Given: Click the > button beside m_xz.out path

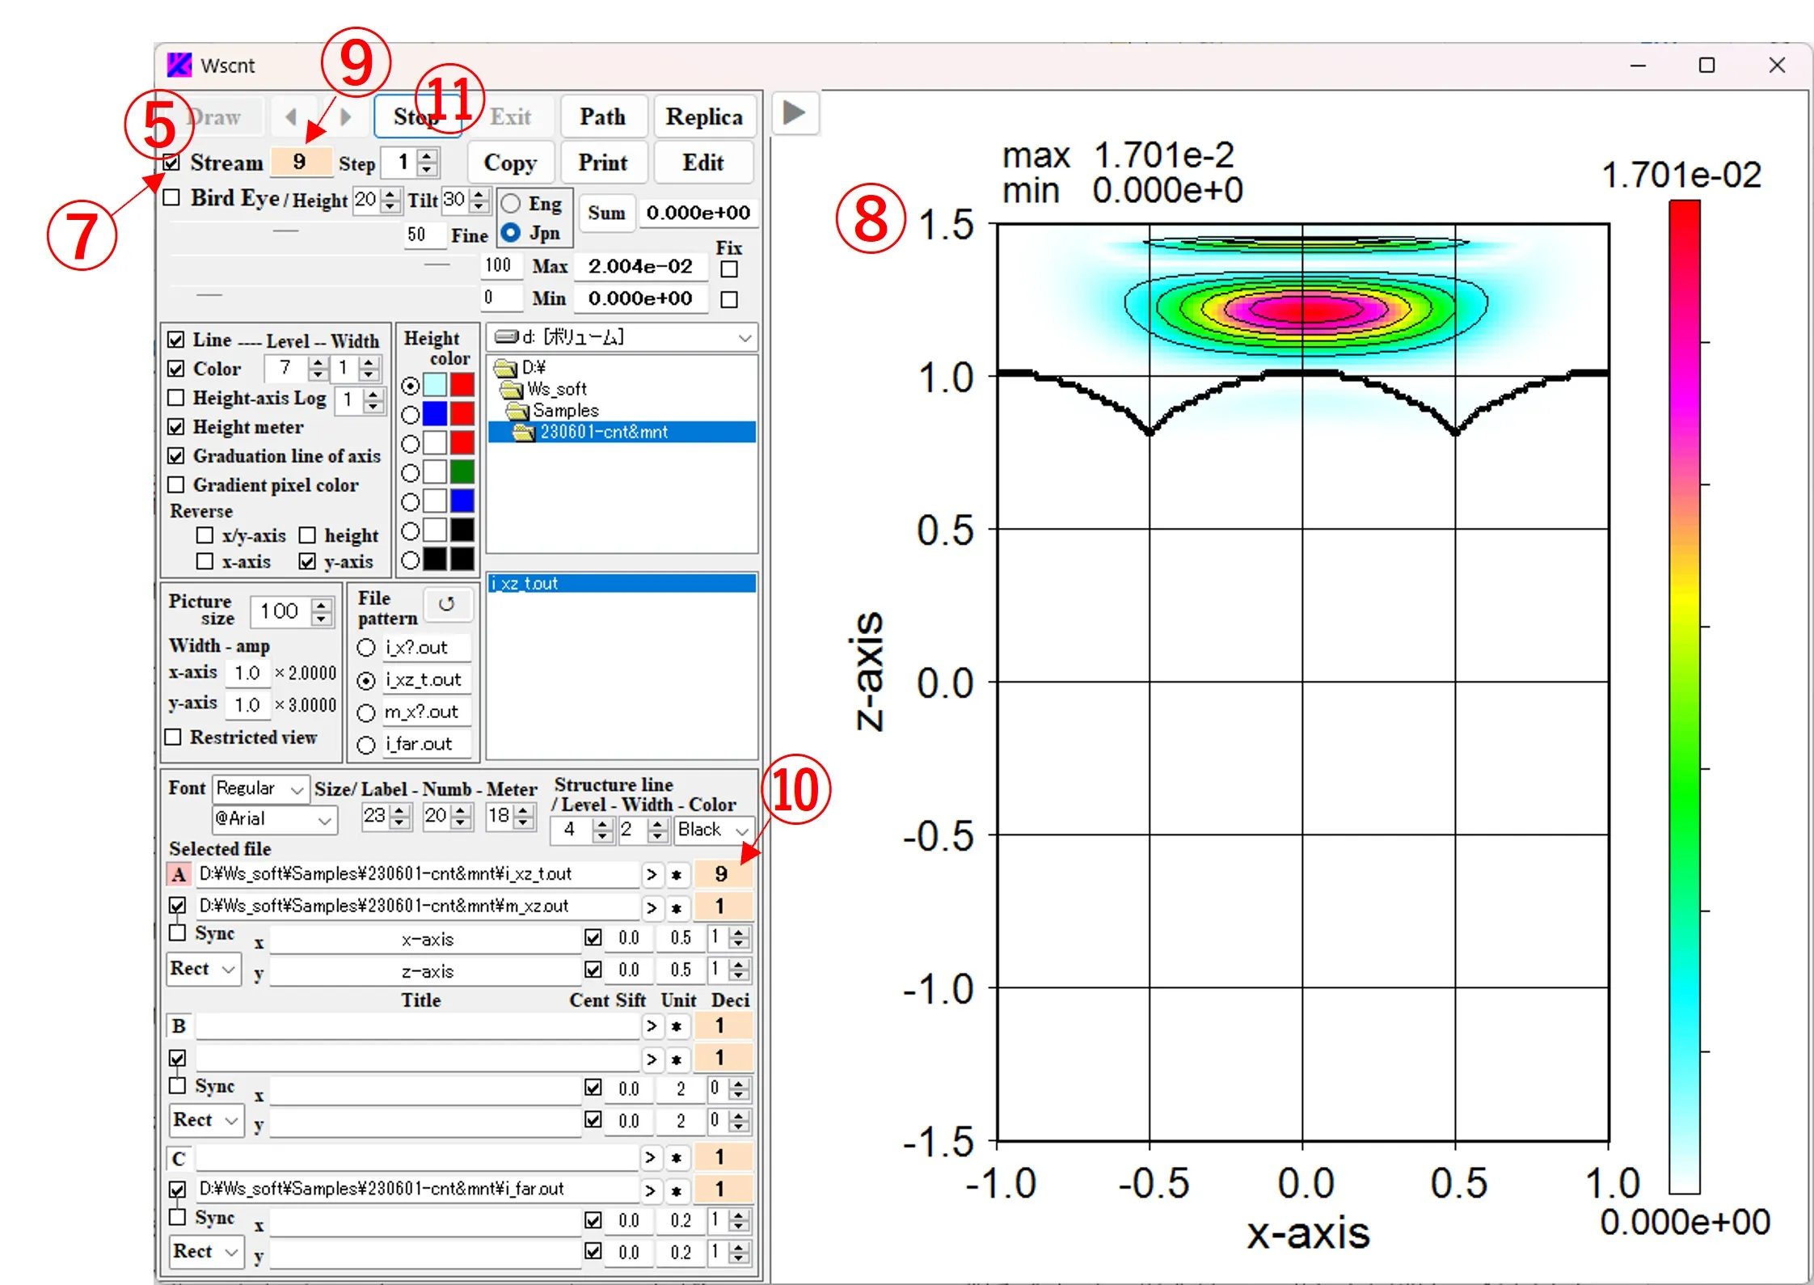Looking at the screenshot, I should tap(652, 907).
